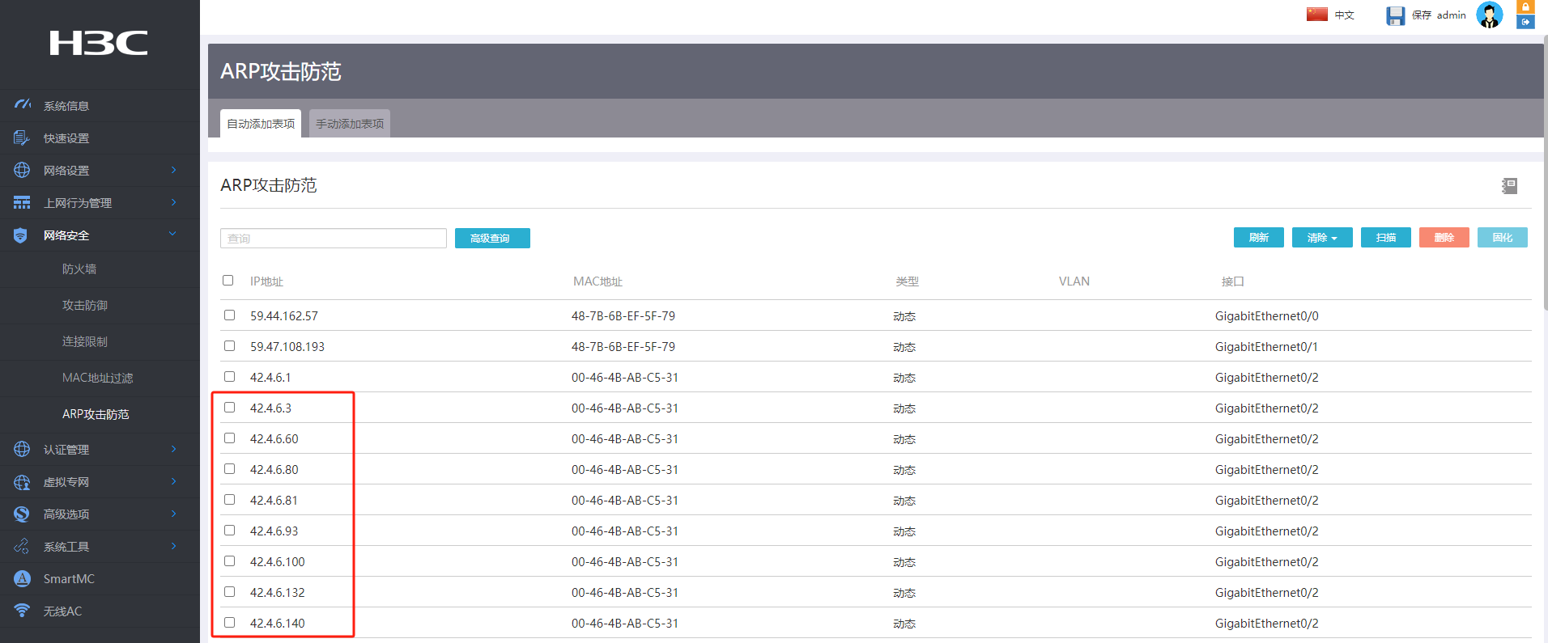Viewport: 1548px width, 643px height.
Task: Click the wireless AC wifi icon
Action: [x=22, y=611]
